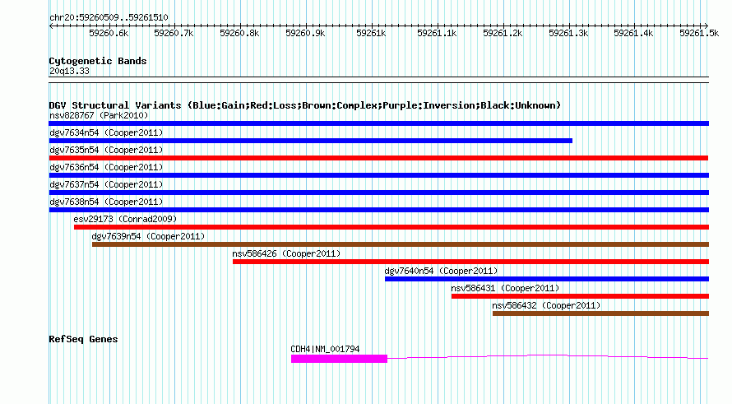Click the blue bar under nsv828767

[x=378, y=123]
